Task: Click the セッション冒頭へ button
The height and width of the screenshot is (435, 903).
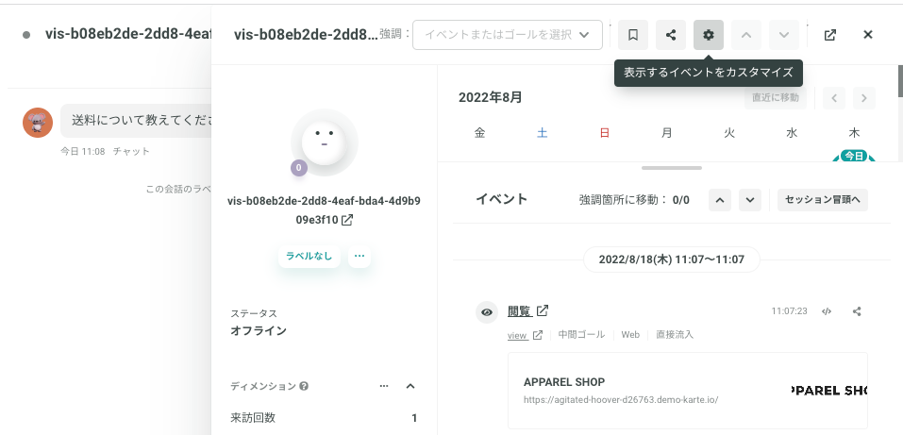Action: pos(823,200)
